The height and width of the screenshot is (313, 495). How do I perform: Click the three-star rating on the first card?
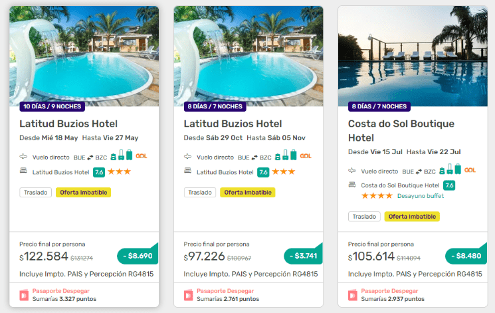(119, 172)
